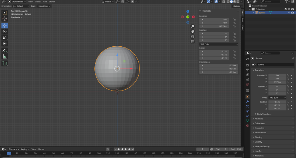The image size is (296, 158).
Task: Open the World properties tab icon
Action: coord(247,85)
